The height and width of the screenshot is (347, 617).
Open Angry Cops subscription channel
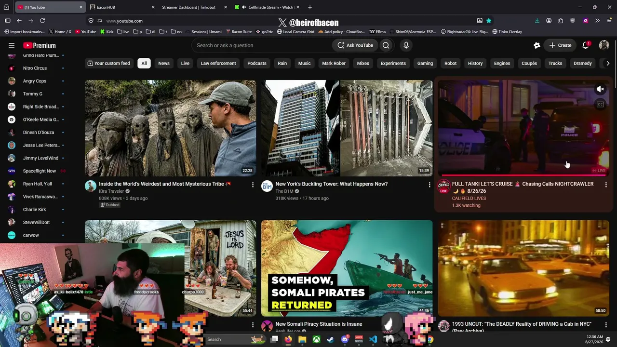pyautogui.click(x=35, y=81)
